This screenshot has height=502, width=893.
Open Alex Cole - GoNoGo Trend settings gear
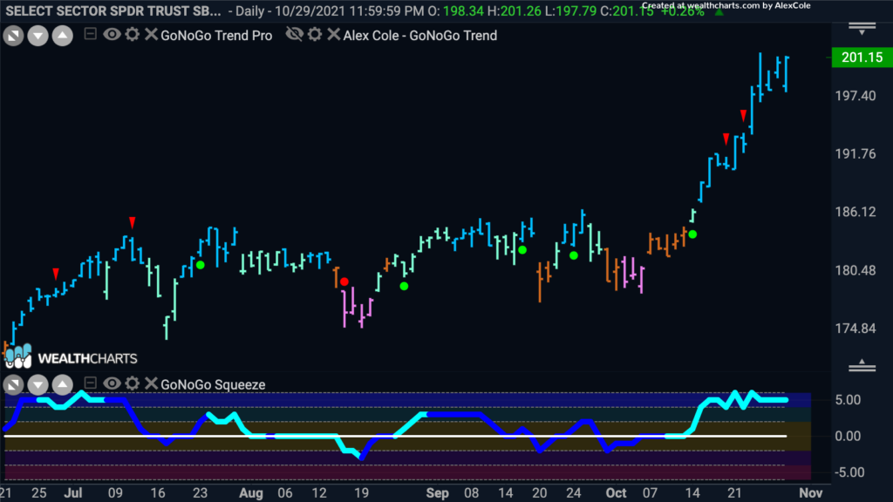pos(315,35)
